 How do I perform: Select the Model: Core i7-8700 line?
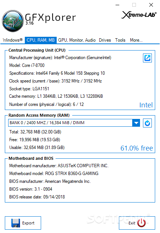(x=27, y=65)
